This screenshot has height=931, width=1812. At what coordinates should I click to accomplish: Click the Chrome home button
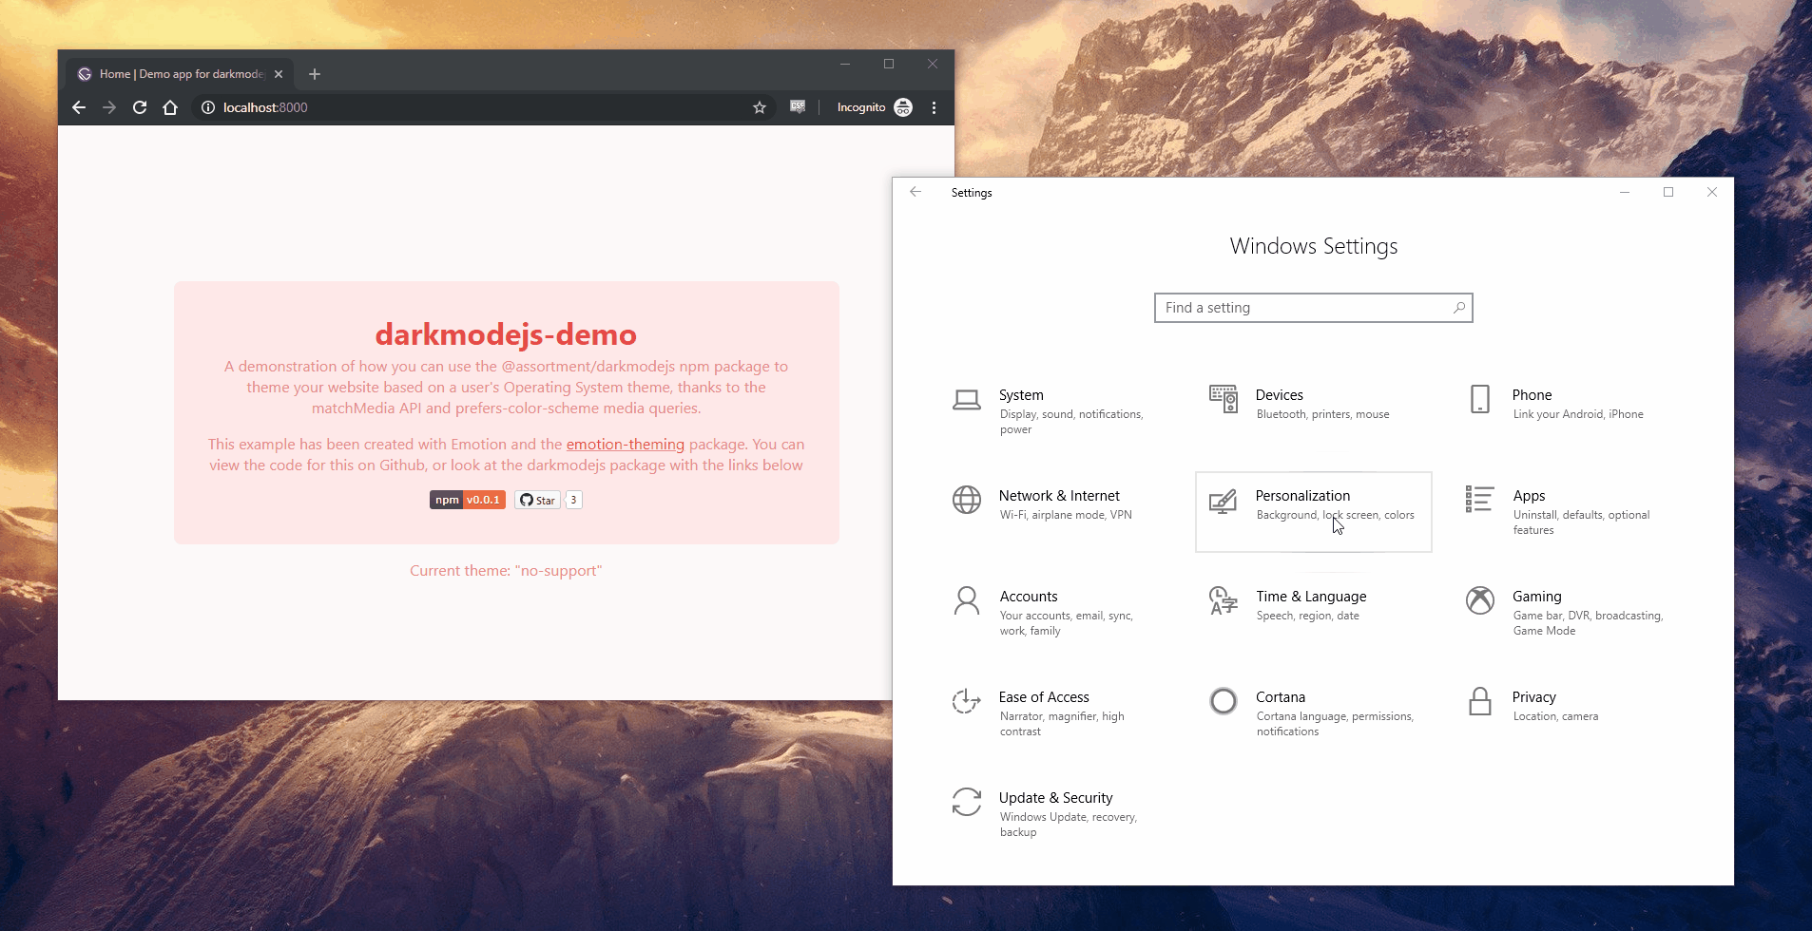[x=170, y=107]
